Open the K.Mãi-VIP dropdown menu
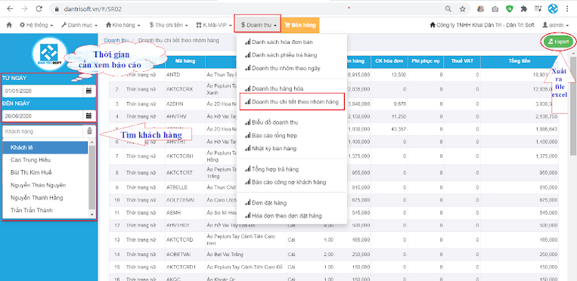Viewport: 577px width, 281px height. 214,25
